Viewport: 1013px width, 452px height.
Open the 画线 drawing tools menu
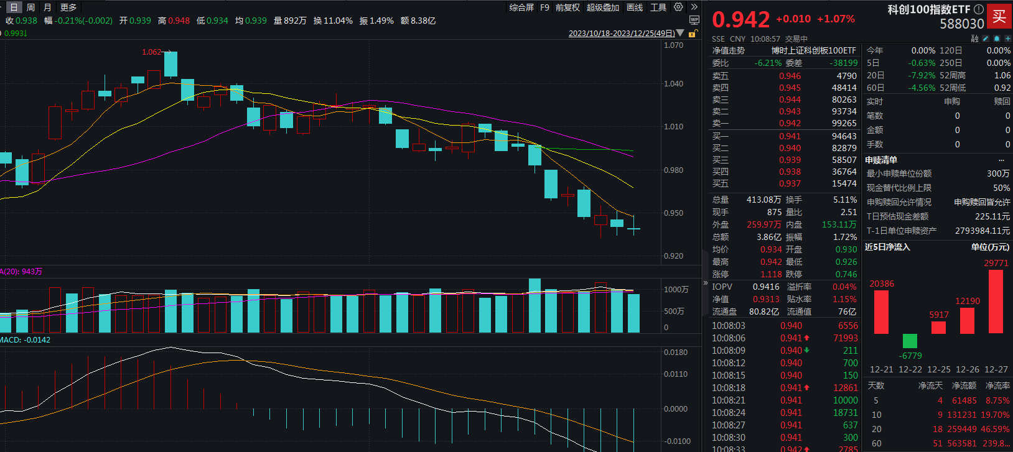[635, 7]
